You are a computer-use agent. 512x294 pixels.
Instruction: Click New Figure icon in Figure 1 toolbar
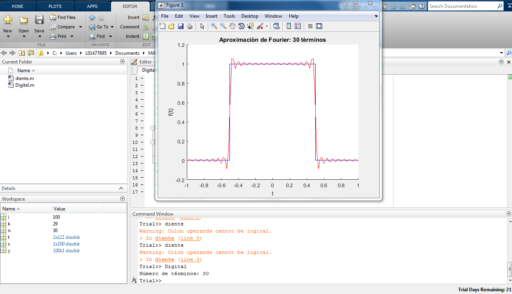pyautogui.click(x=162, y=26)
